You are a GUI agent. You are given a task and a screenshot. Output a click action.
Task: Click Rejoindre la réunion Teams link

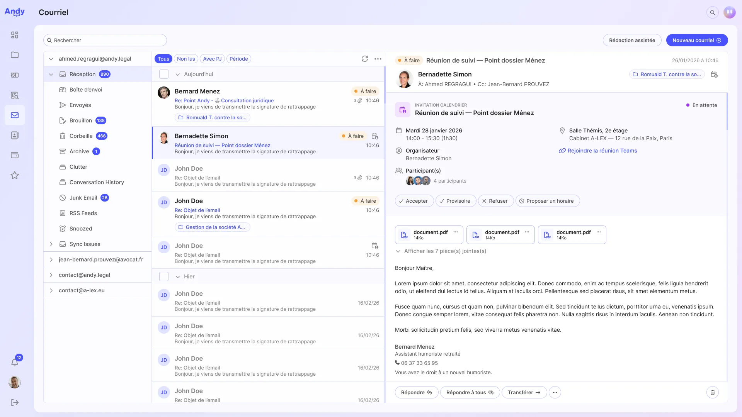click(x=598, y=151)
